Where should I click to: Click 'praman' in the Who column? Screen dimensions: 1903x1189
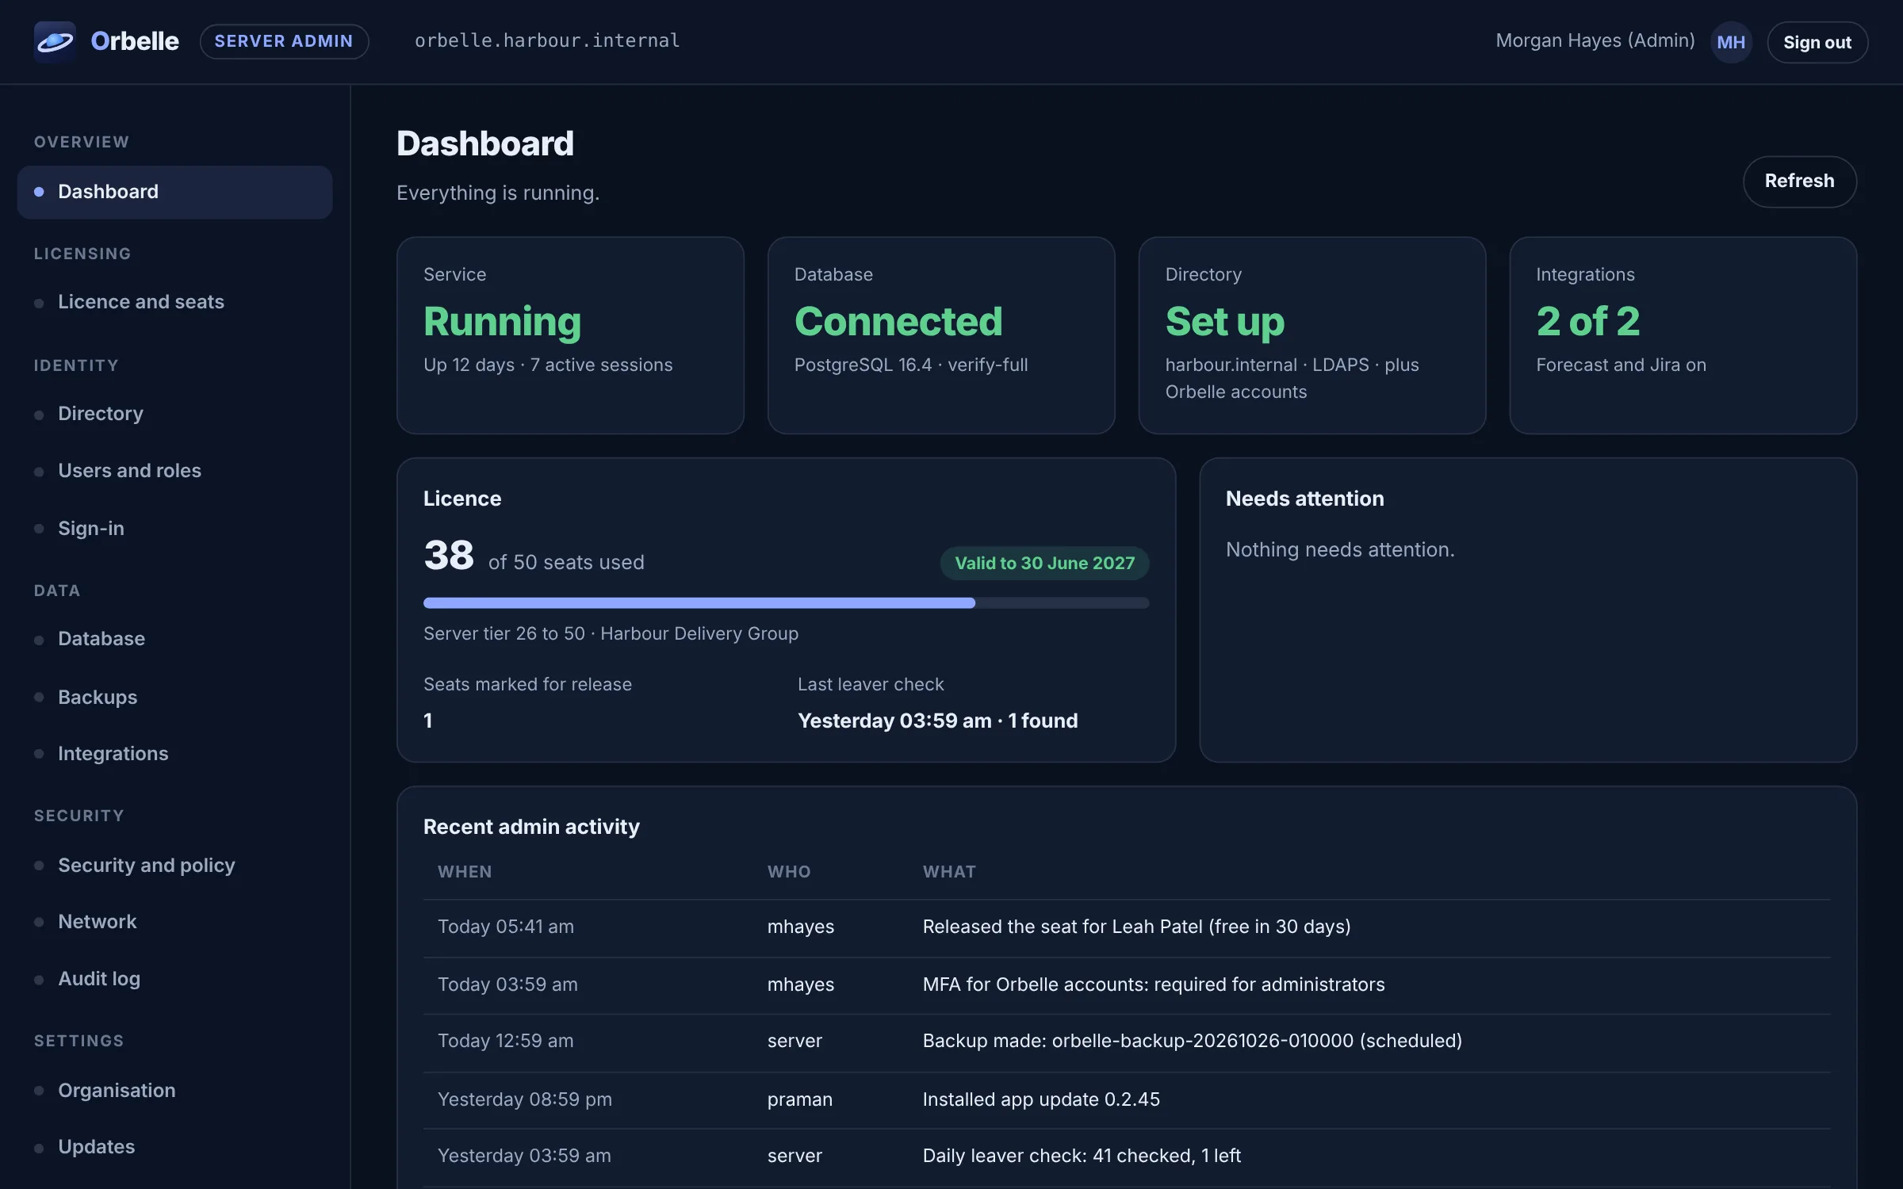pos(800,1099)
